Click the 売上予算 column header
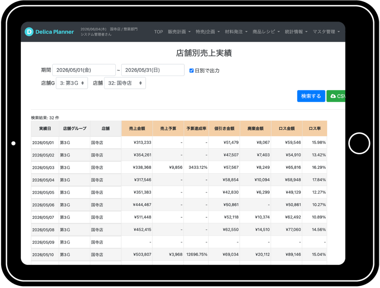 [168, 129]
